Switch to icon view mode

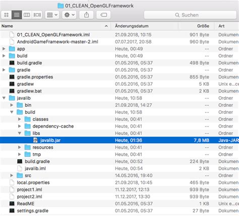click(x=7, y=15)
